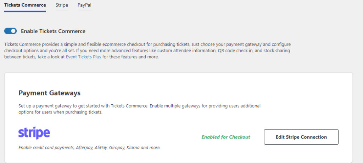Switch to the PayPal tab

84,5
